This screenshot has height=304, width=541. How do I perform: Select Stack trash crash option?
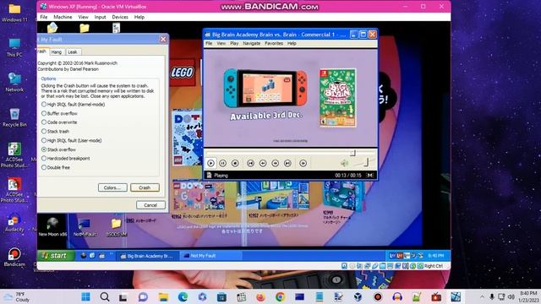(x=55, y=132)
